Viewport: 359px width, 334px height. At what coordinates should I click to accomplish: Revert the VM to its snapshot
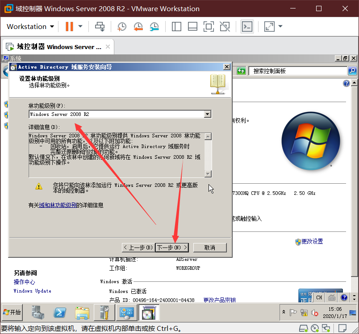(138, 26)
